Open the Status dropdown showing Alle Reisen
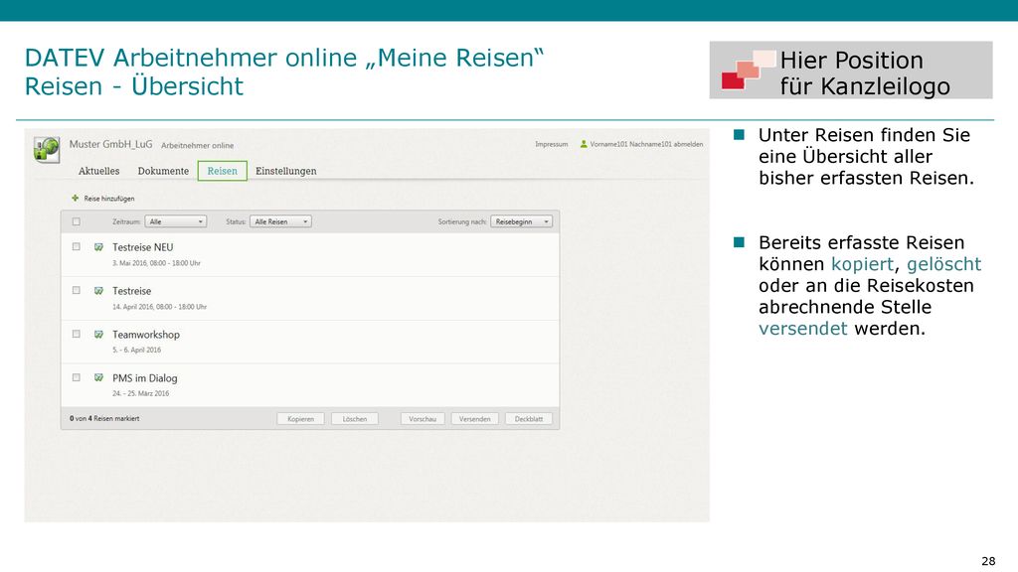Image resolution: width=1018 pixels, height=572 pixels. coord(280,221)
